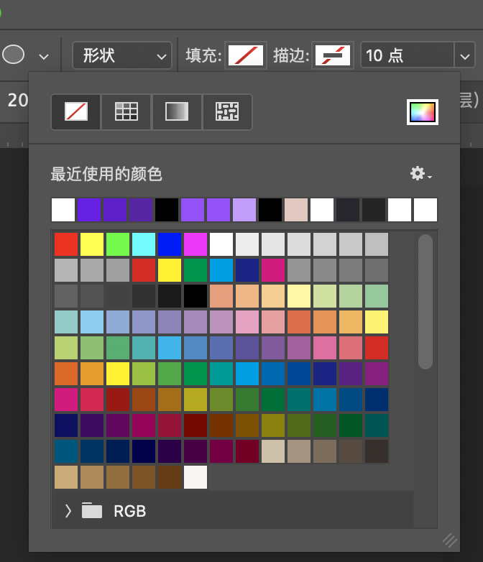Open the shape tool preset chevron
The width and height of the screenshot is (483, 562).
tap(45, 56)
